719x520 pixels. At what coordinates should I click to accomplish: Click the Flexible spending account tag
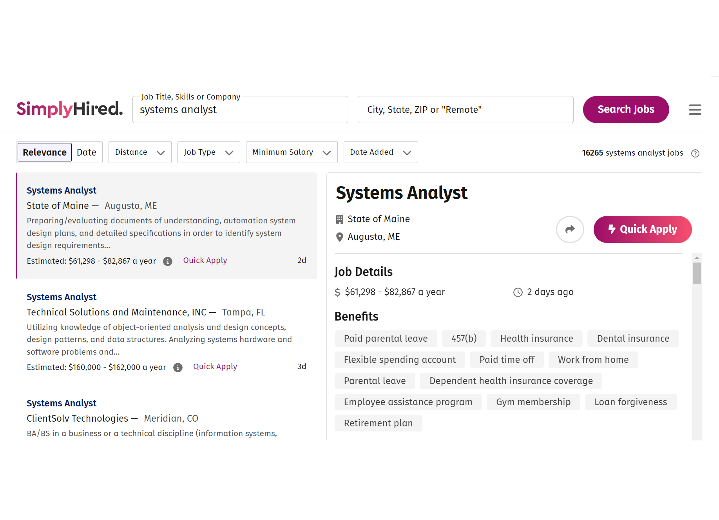tap(400, 360)
